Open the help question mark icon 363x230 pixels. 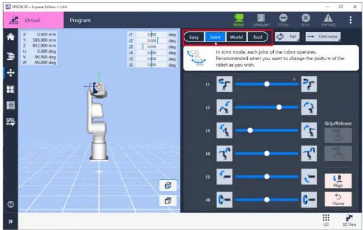coord(11,204)
